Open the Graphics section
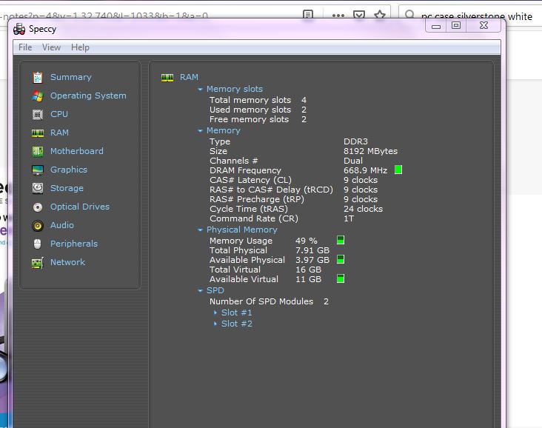Viewport: 542px width, 428px height. [x=69, y=170]
